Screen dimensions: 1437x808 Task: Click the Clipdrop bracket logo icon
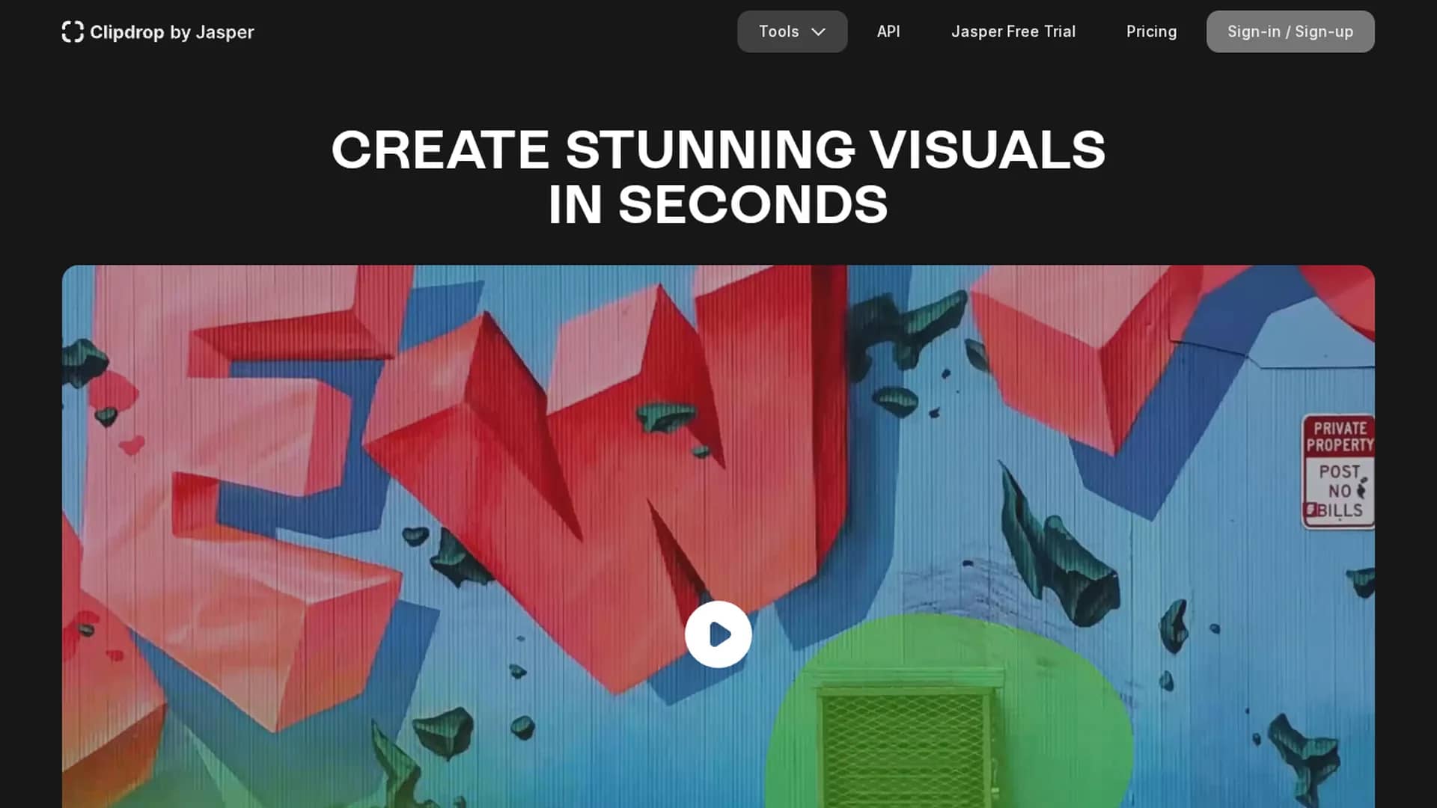(x=73, y=31)
